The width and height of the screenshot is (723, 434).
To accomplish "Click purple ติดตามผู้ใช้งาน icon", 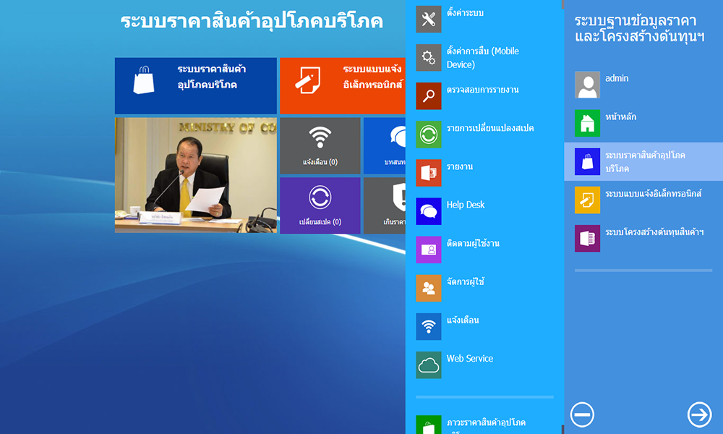I will point(428,250).
